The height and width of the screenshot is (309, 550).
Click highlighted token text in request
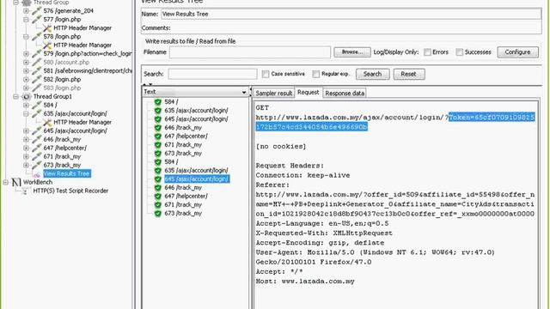pos(395,122)
